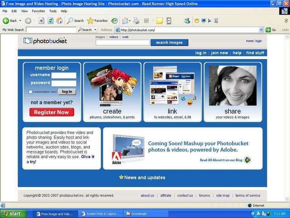
Task: Expand the toolbar overflow chevron
Action: pyautogui.click(x=286, y=20)
